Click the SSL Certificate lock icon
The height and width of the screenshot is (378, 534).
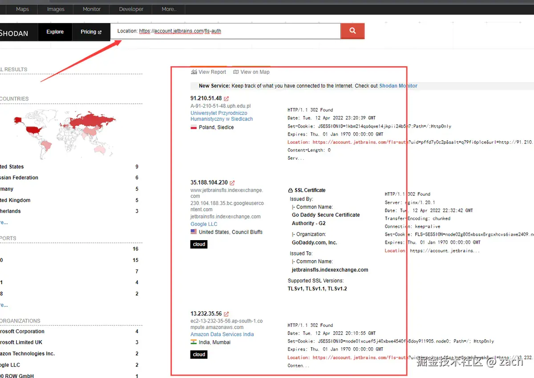point(291,190)
